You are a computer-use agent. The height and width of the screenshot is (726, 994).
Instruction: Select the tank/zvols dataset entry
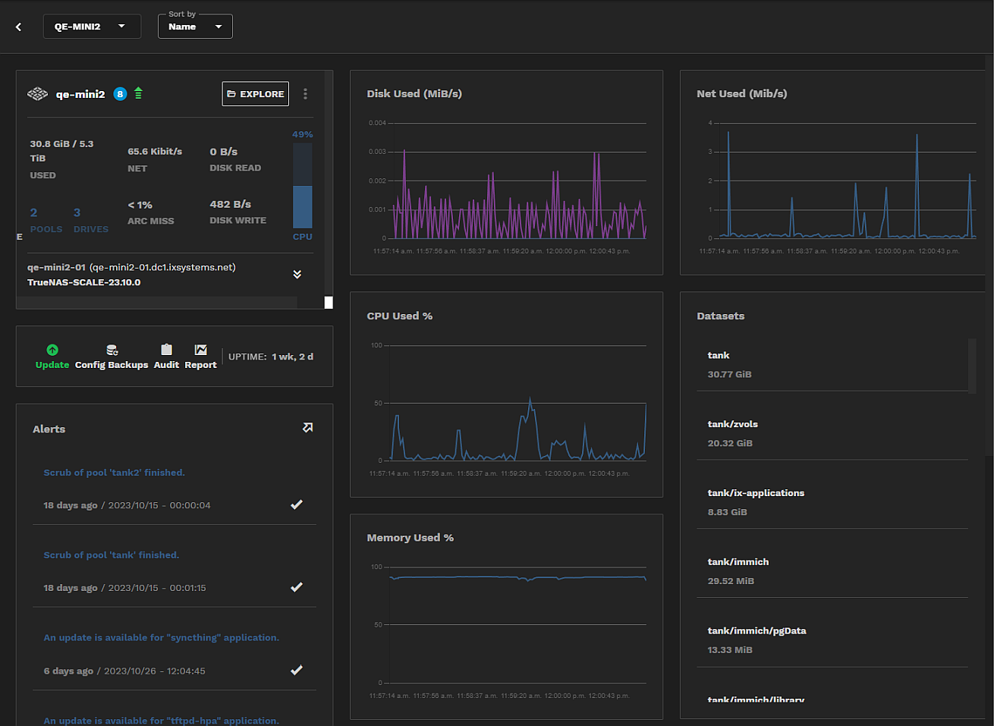[x=832, y=433]
